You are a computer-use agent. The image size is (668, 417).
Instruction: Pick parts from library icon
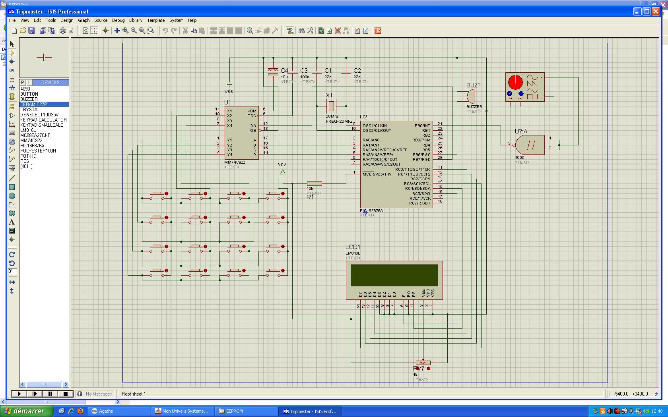click(x=250, y=31)
